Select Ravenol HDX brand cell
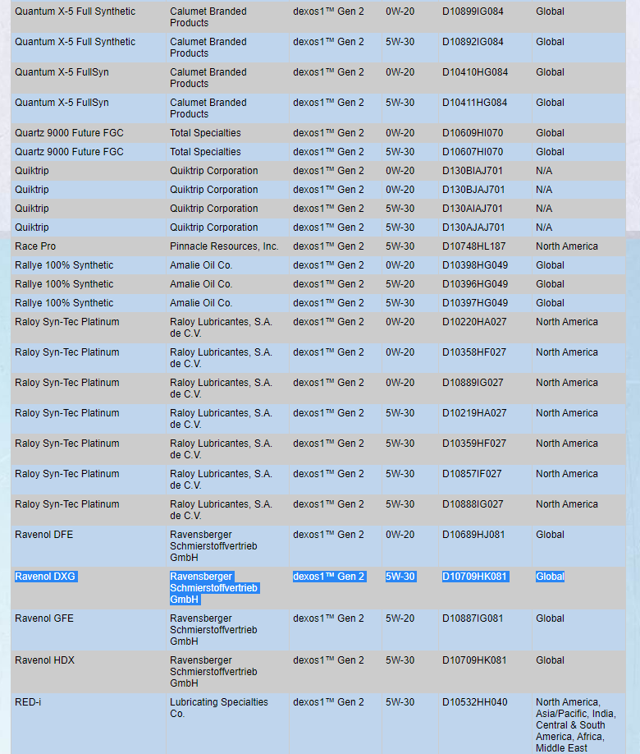Image resolution: width=640 pixels, height=754 pixels. [x=44, y=660]
